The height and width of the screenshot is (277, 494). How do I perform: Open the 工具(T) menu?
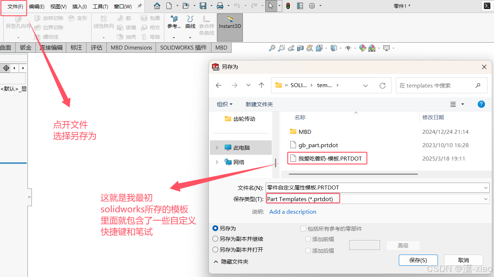100,7
